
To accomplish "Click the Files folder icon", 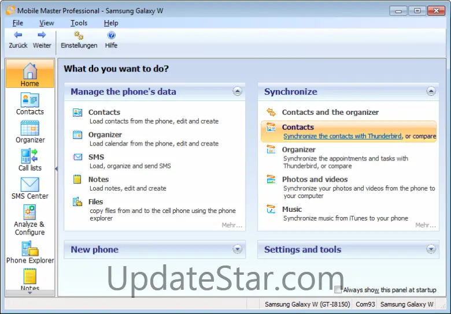I will click(77, 202).
